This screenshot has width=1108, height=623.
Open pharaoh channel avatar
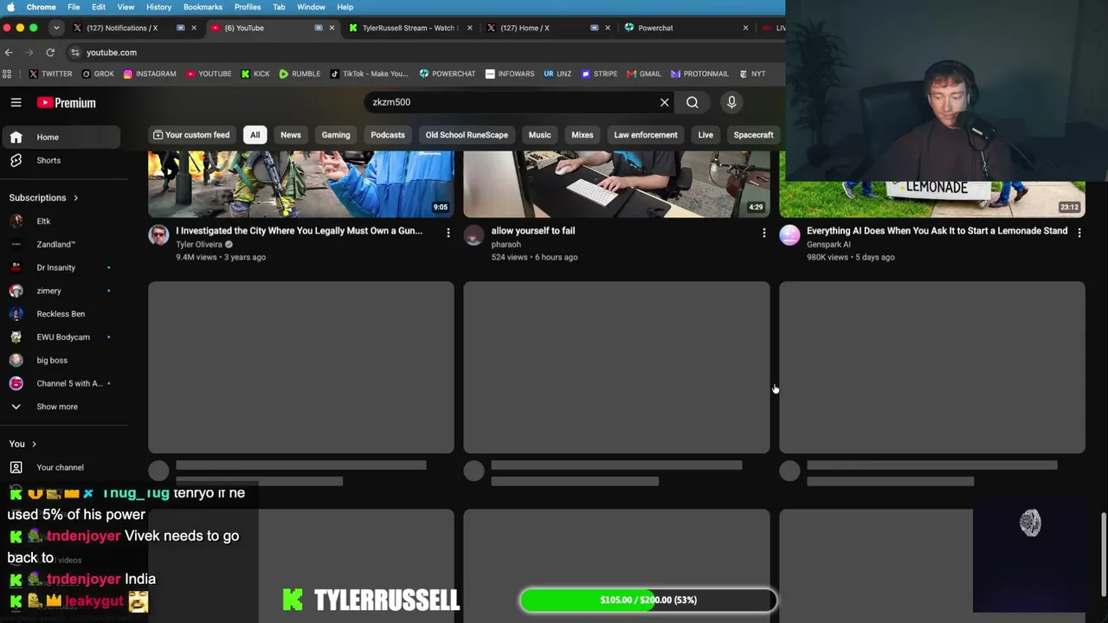coord(473,235)
